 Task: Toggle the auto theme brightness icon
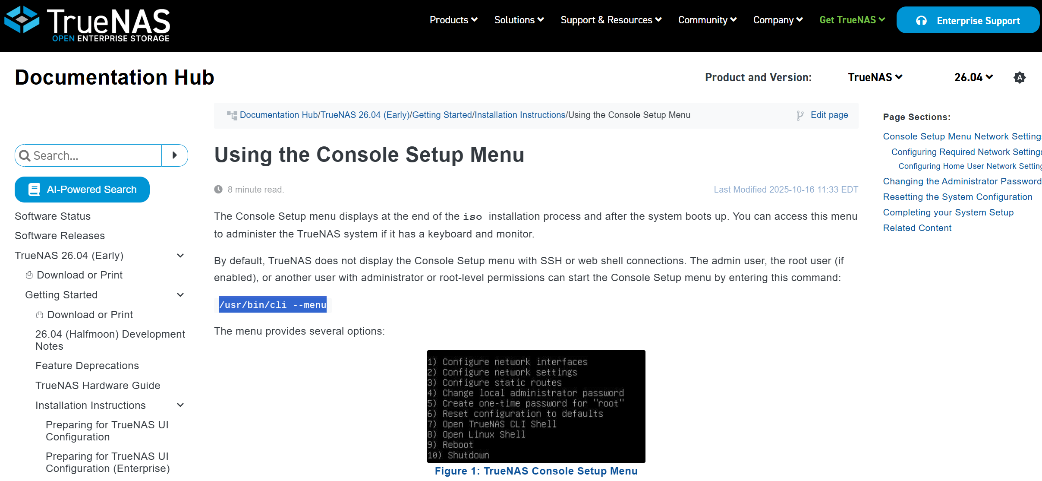click(1019, 78)
